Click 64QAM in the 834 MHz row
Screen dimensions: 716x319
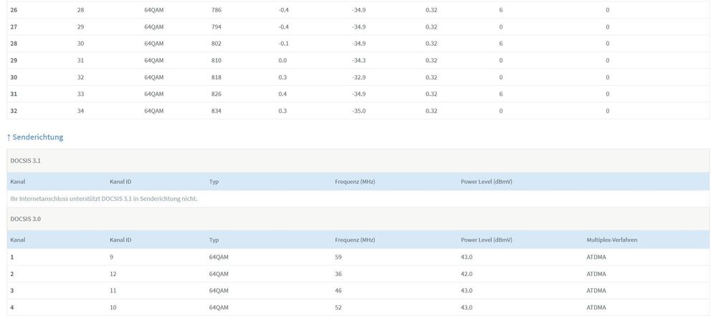[154, 111]
